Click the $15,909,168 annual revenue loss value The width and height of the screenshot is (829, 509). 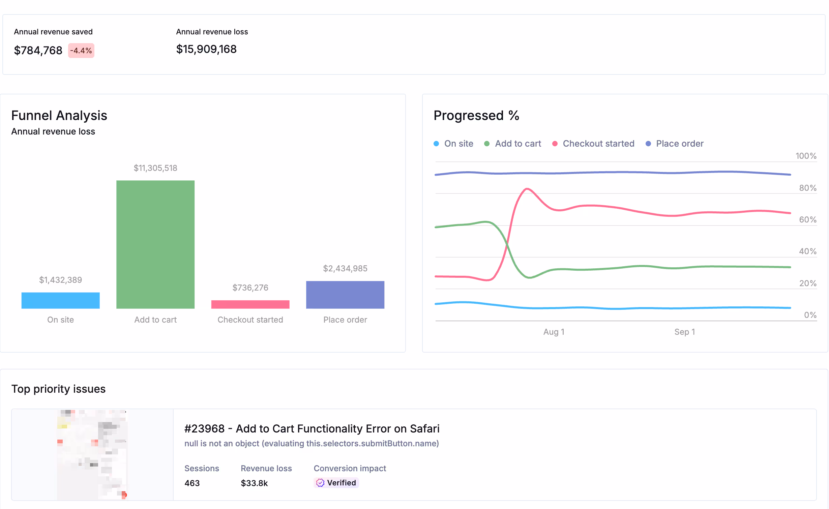coord(206,49)
